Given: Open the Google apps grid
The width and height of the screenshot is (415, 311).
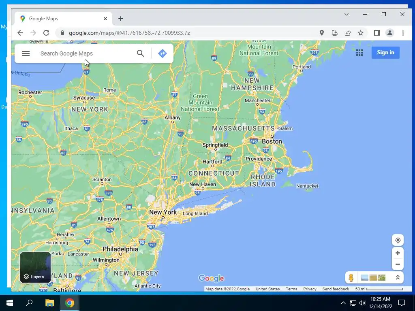Looking at the screenshot, I should 359,53.
